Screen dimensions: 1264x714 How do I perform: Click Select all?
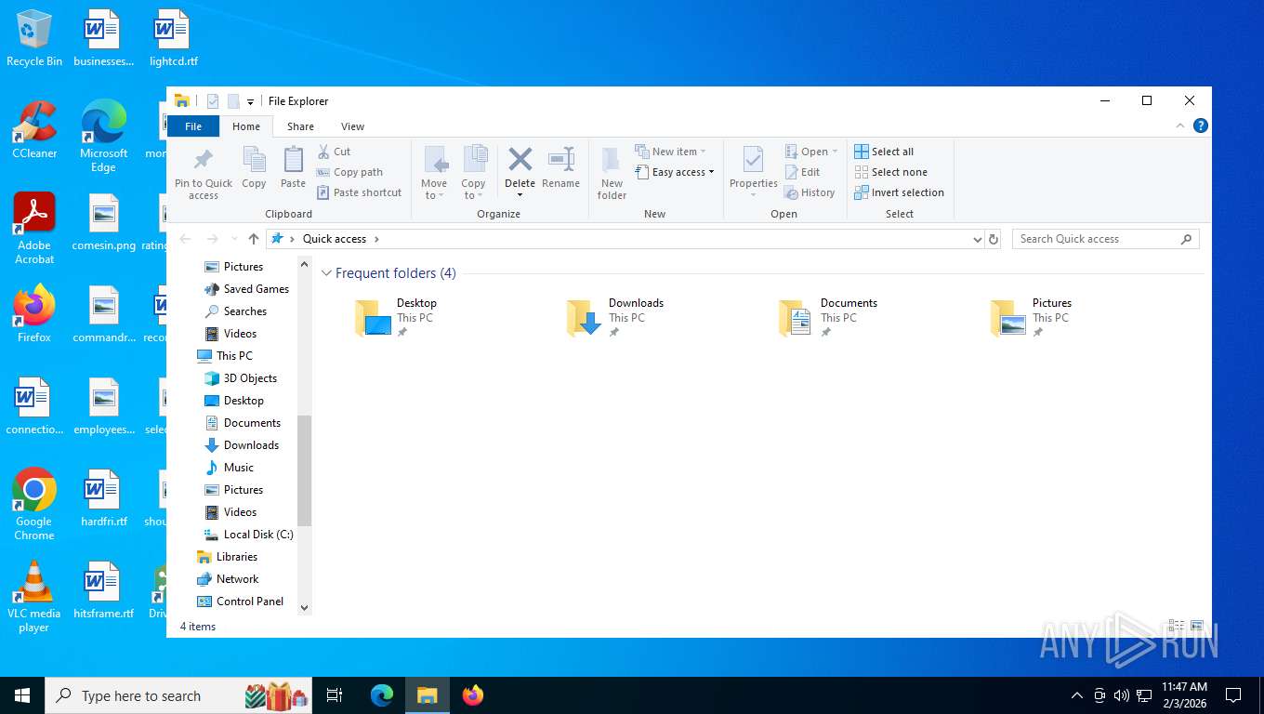click(x=884, y=152)
